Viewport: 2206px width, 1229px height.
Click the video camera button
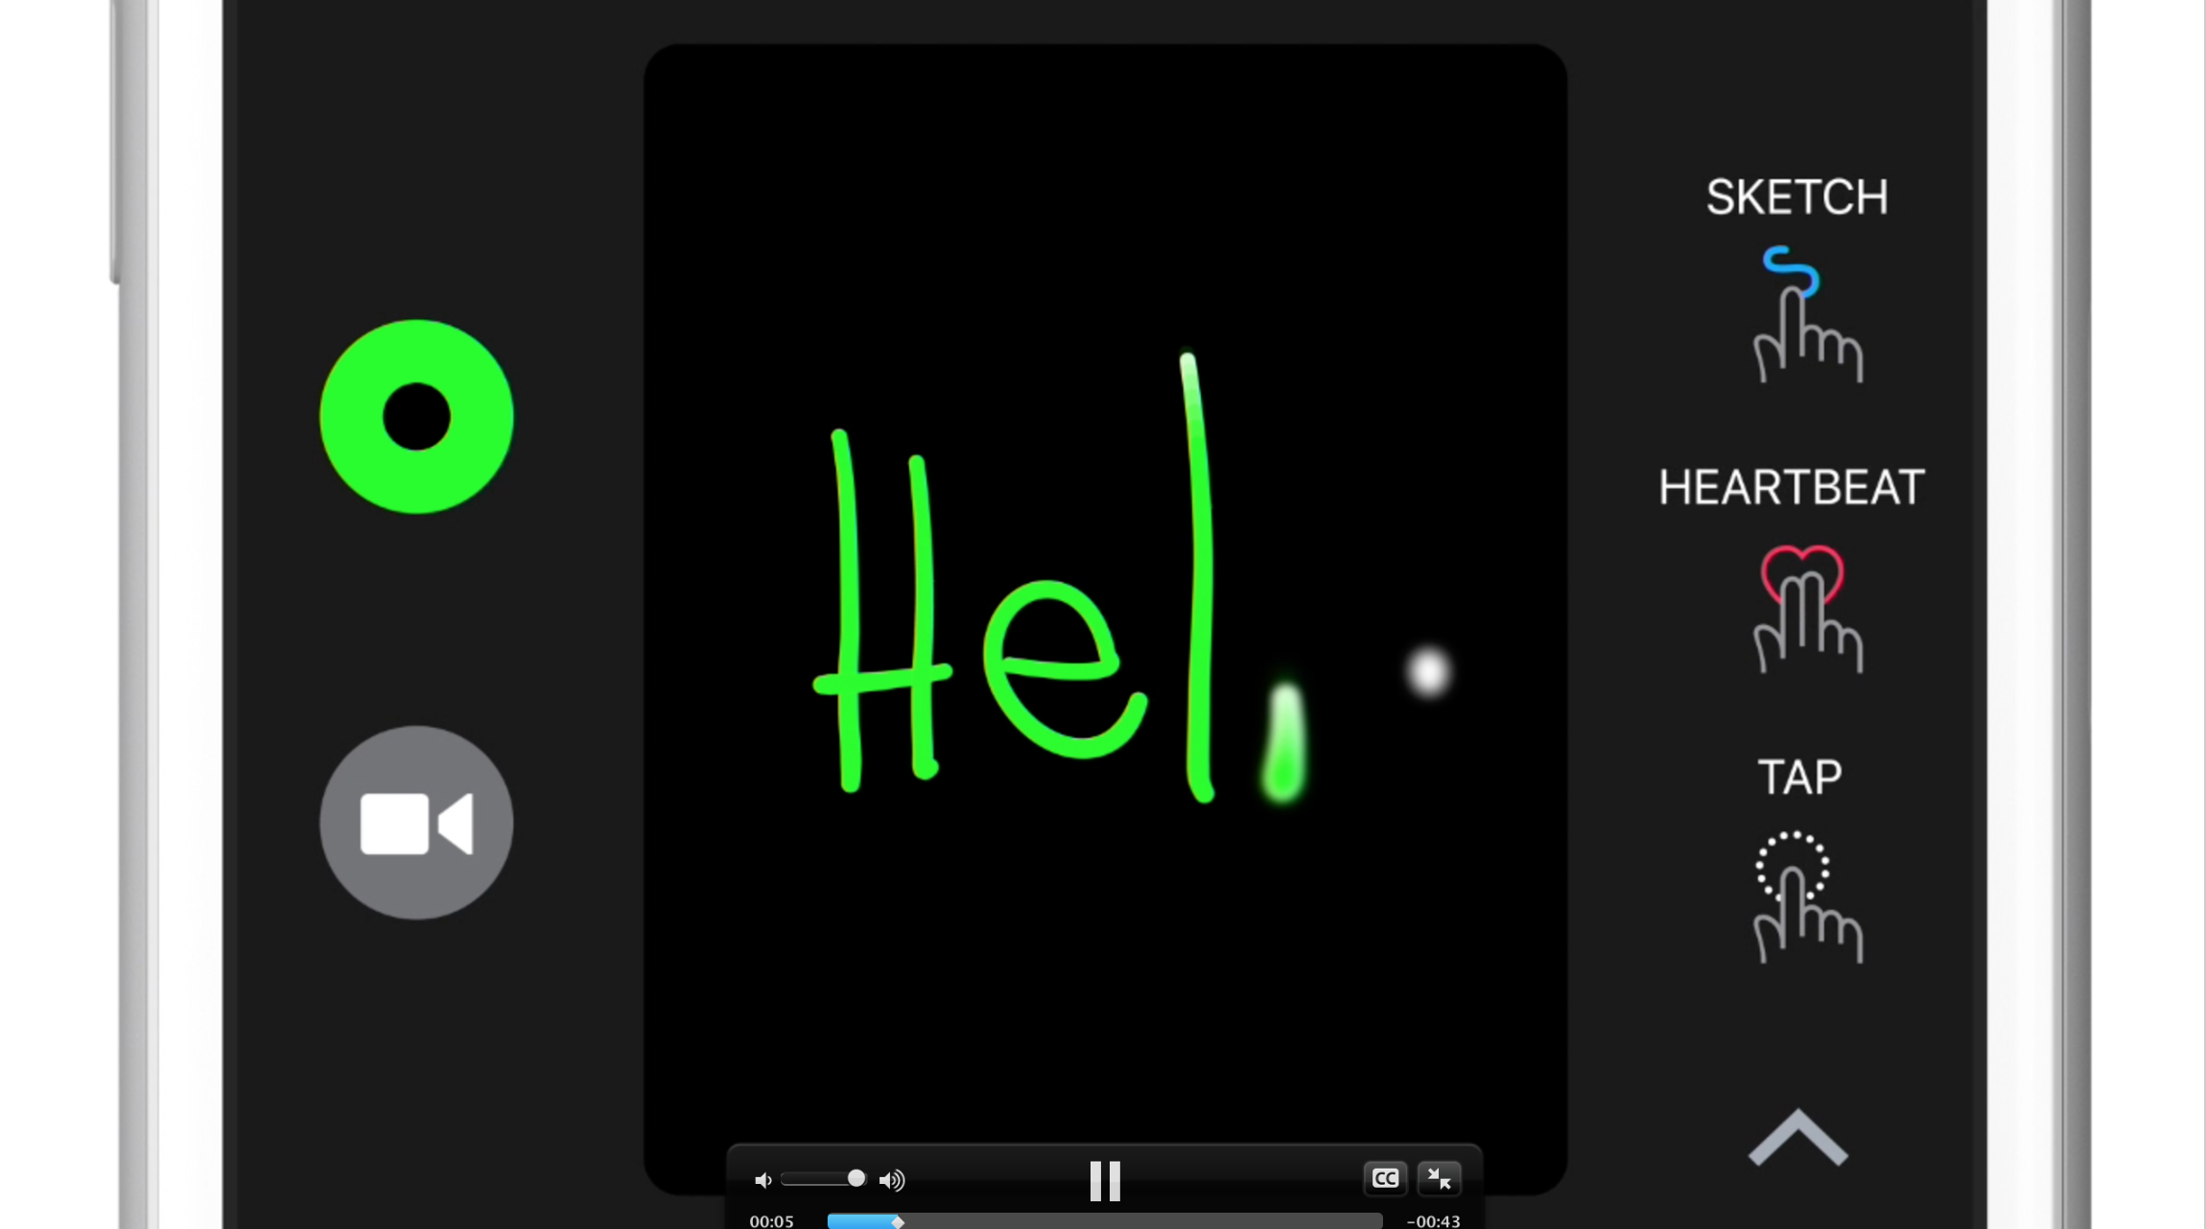point(416,822)
